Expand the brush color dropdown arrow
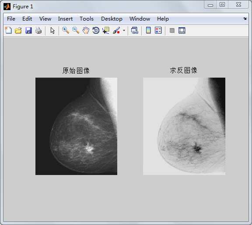This screenshot has width=252, height=225. [124, 30]
